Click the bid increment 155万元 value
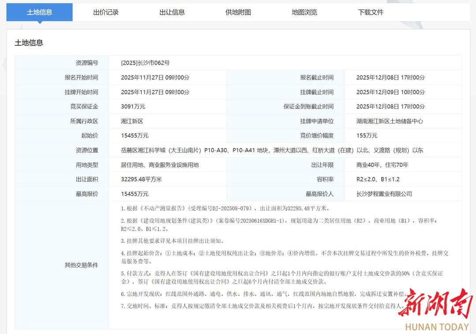The width and height of the screenshot is (476, 334). (367, 136)
